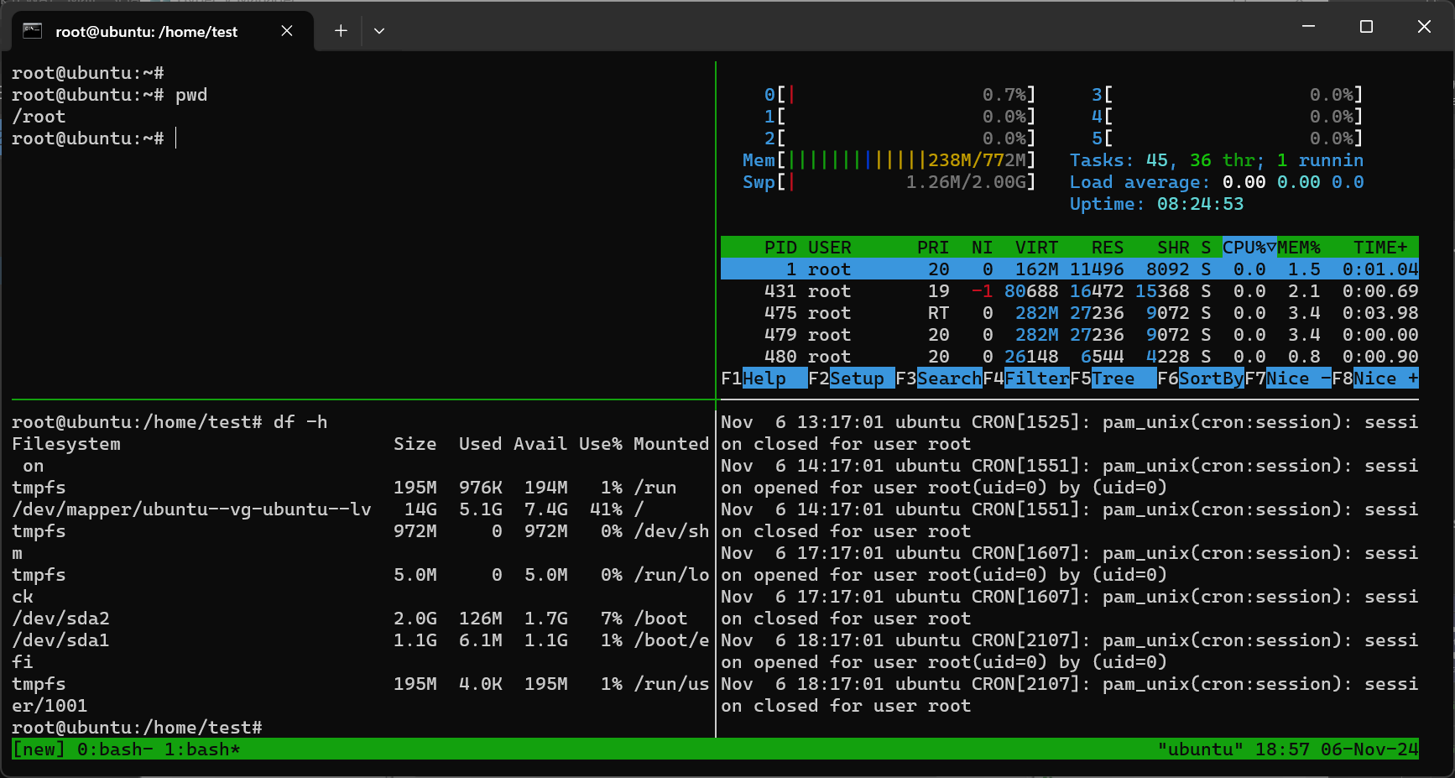Click the CPU 5 meter

coord(1228,138)
